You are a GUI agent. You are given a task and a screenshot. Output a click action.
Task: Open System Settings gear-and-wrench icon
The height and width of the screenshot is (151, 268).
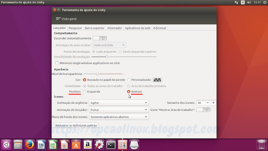point(99,145)
